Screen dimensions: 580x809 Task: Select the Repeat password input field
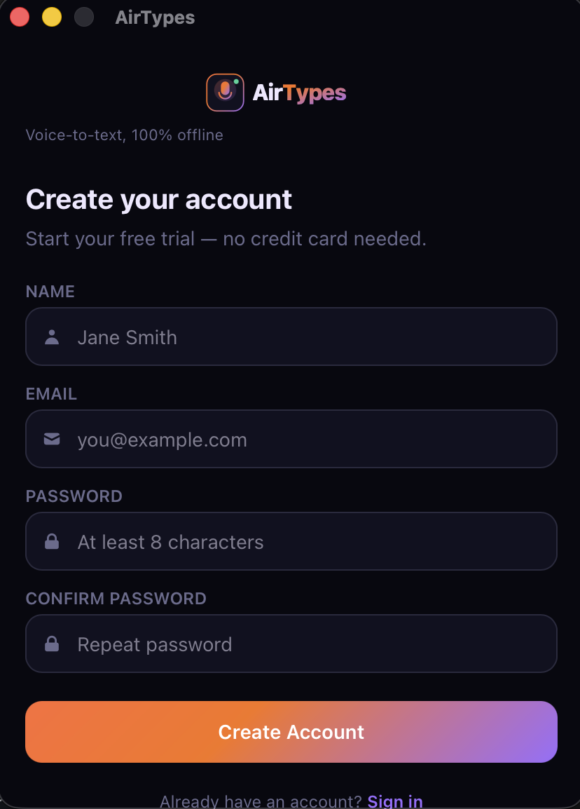click(291, 644)
